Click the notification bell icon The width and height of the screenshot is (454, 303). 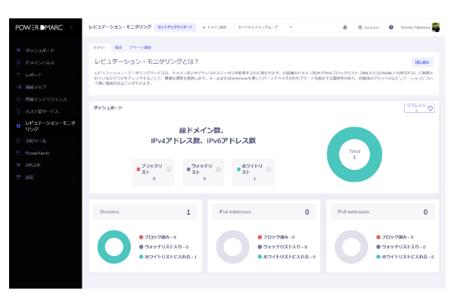[345, 27]
